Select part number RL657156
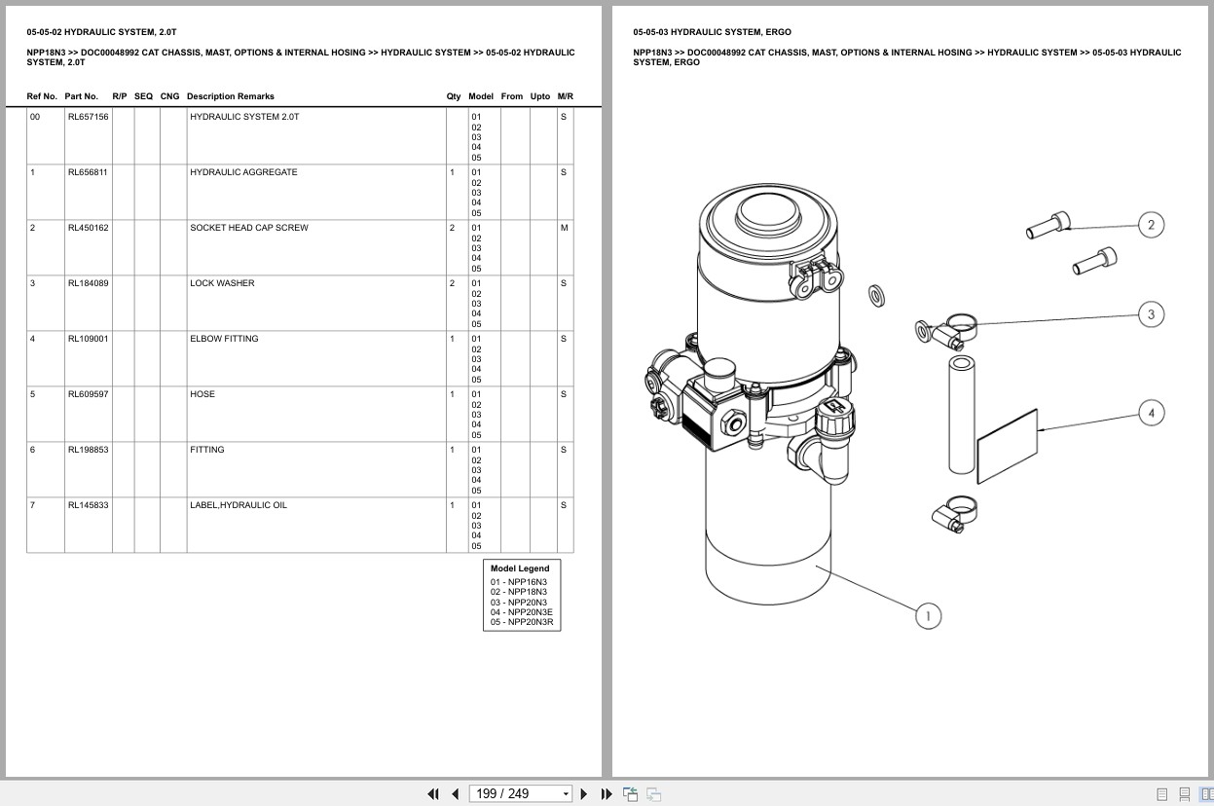 89,117
